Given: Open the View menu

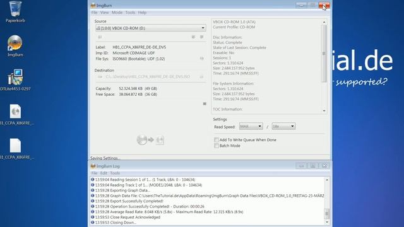Looking at the screenshot, I should [104, 13].
